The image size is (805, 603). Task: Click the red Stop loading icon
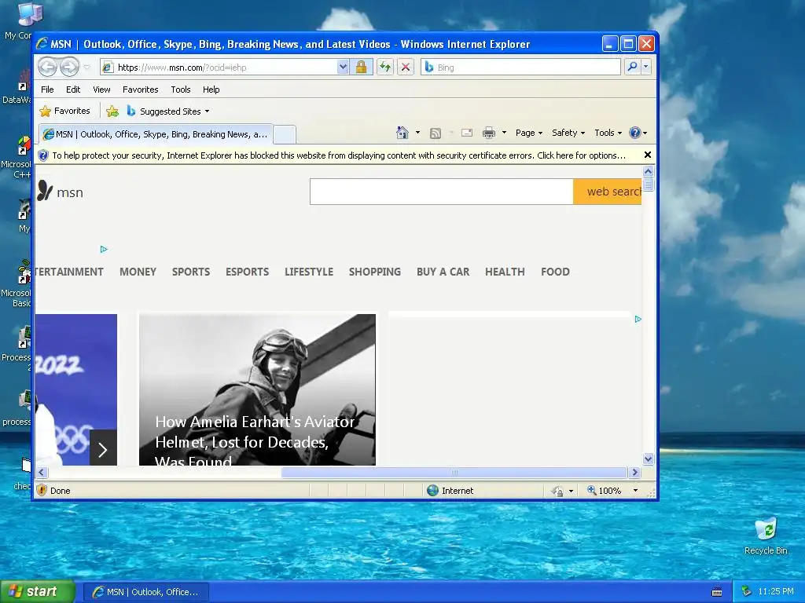(x=406, y=68)
